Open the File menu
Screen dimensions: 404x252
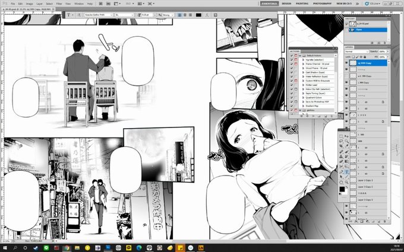point(13,4)
